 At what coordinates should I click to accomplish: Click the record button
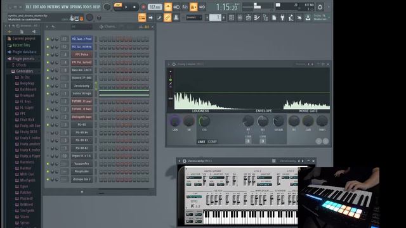pyautogui.click(x=143, y=7)
